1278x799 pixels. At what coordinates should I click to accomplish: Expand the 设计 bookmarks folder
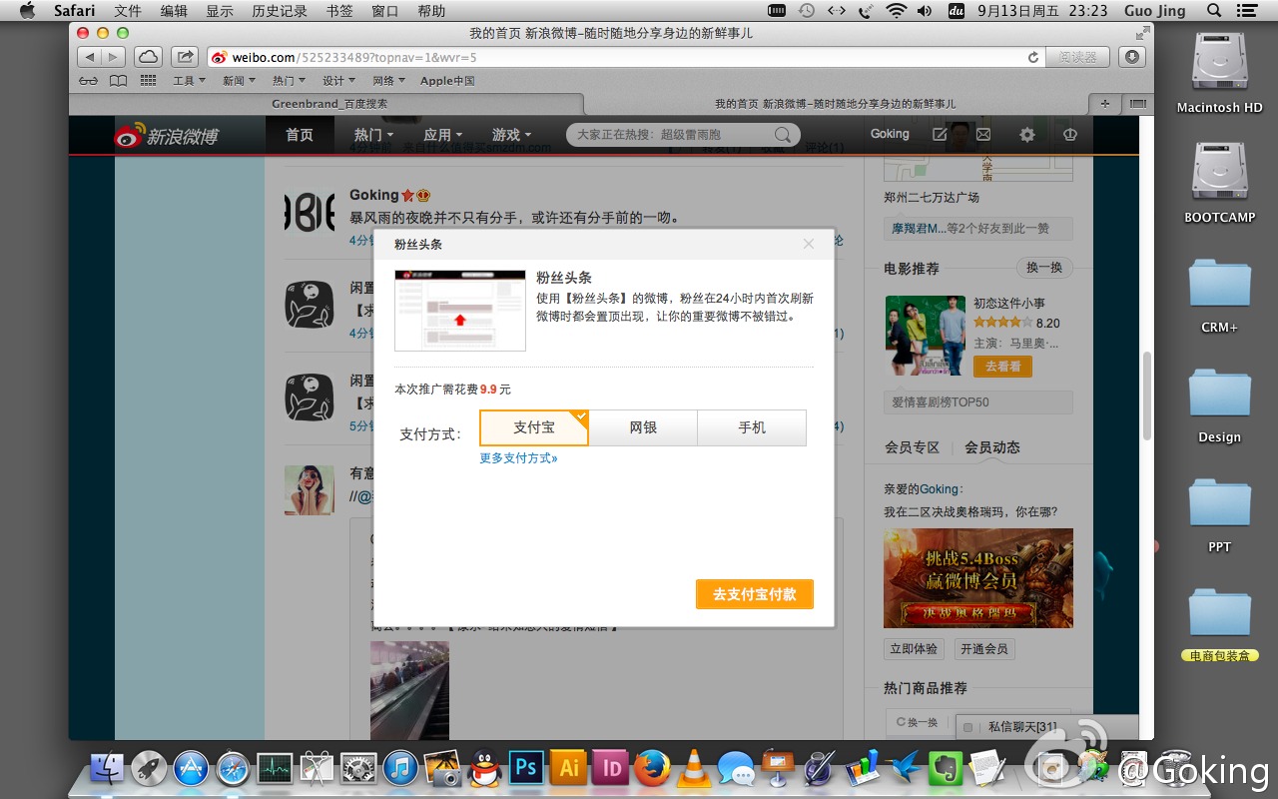[x=339, y=81]
